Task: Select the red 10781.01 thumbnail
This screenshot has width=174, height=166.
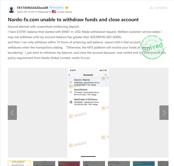Action: point(69,163)
